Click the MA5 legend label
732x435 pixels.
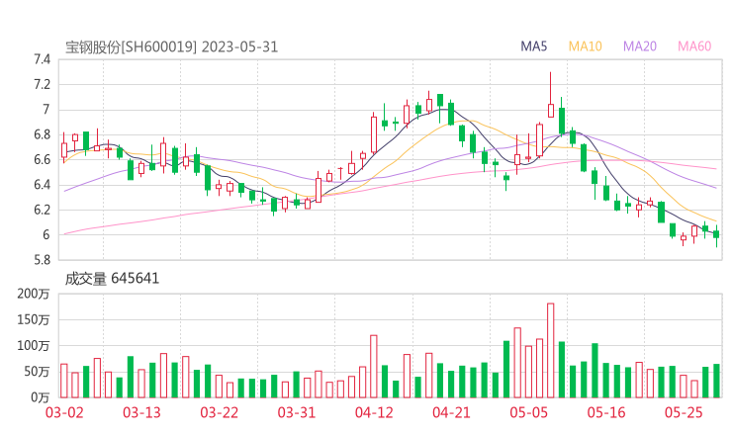pyautogui.click(x=533, y=46)
